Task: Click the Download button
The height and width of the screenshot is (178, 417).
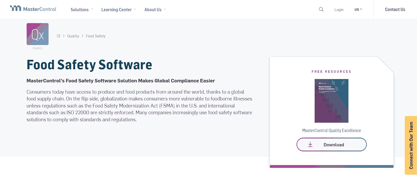Action: coord(332,144)
